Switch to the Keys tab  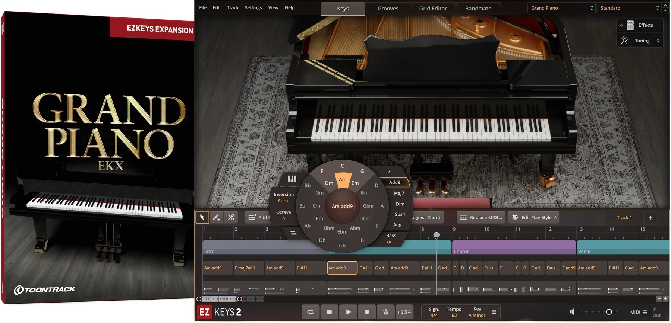343,8
